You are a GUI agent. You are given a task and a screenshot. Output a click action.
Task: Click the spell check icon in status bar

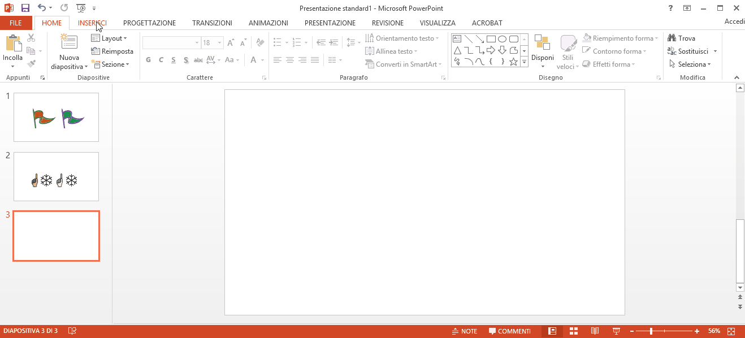point(72,331)
